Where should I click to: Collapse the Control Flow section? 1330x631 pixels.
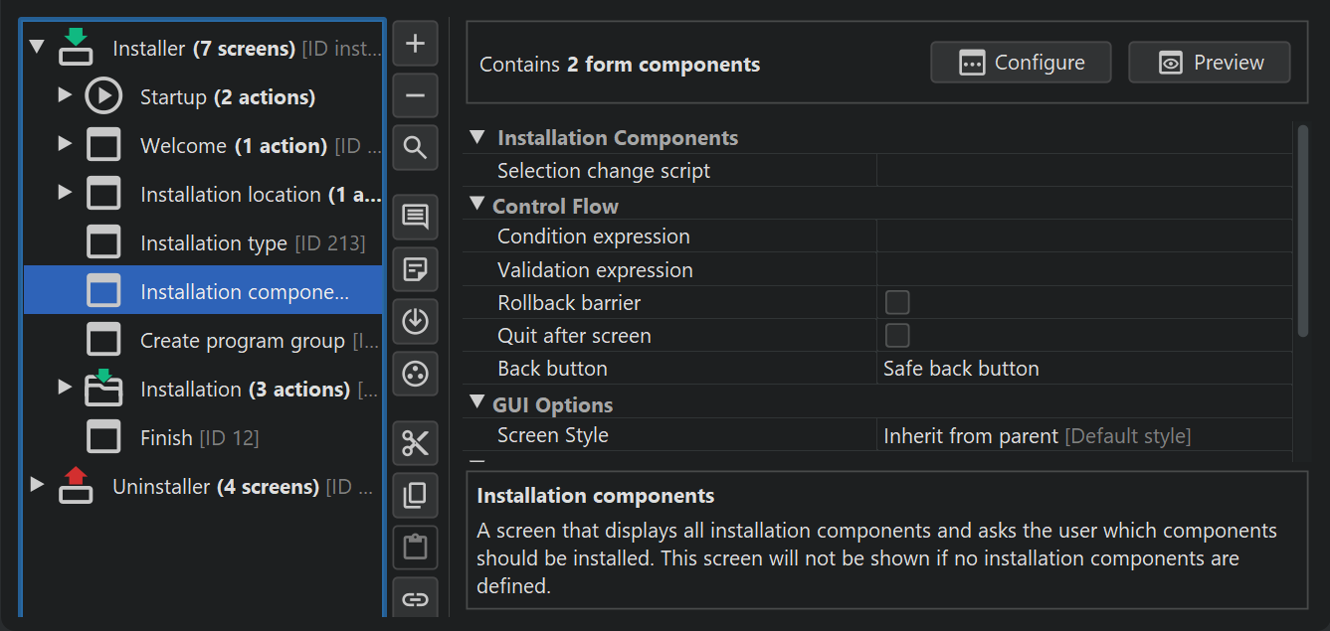pos(476,206)
